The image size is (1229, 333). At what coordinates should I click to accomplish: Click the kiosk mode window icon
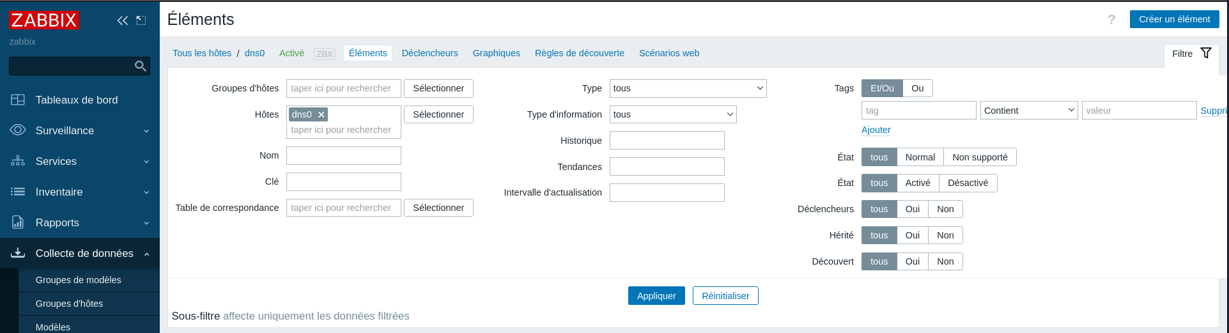pyautogui.click(x=141, y=20)
